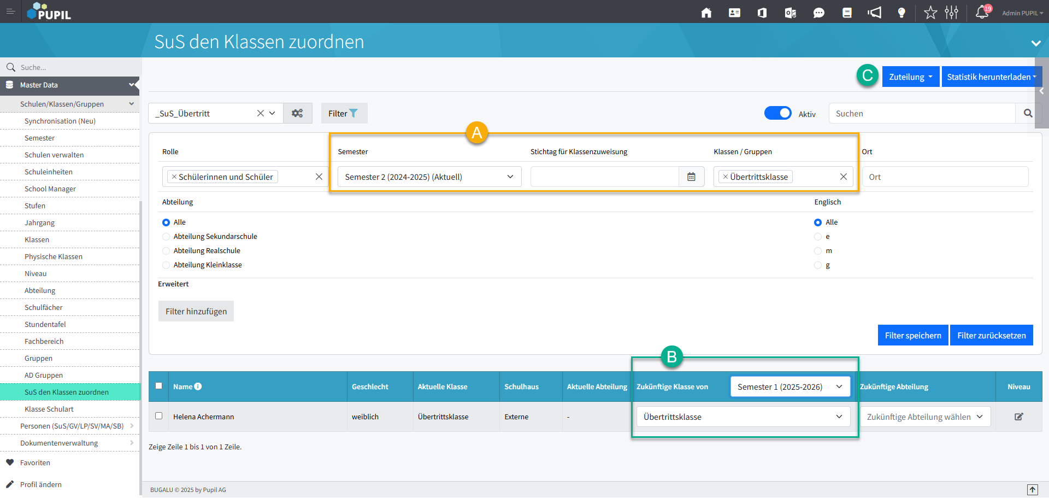Image resolution: width=1049 pixels, height=498 pixels.
Task: Clear the _SuS_Übertritt saved filter selection
Action: click(260, 113)
